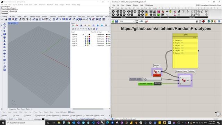Click the C# Layers script component icon
Viewport: 222px width, 125px height.
(x=155, y=72)
